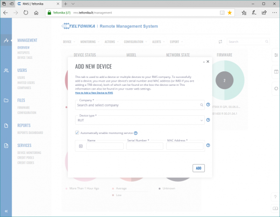
Task: Expand the Device menu dropdown
Action: coord(69,42)
